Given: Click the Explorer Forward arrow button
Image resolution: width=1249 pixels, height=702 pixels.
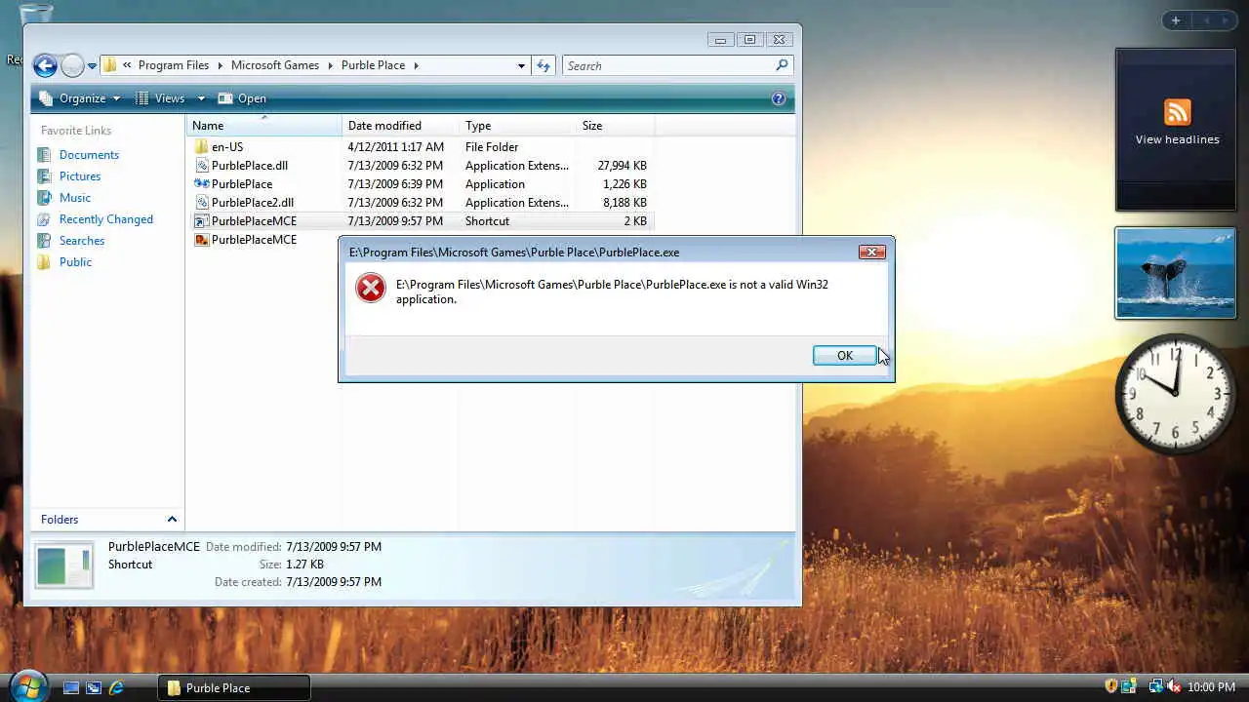Looking at the screenshot, I should click(72, 65).
